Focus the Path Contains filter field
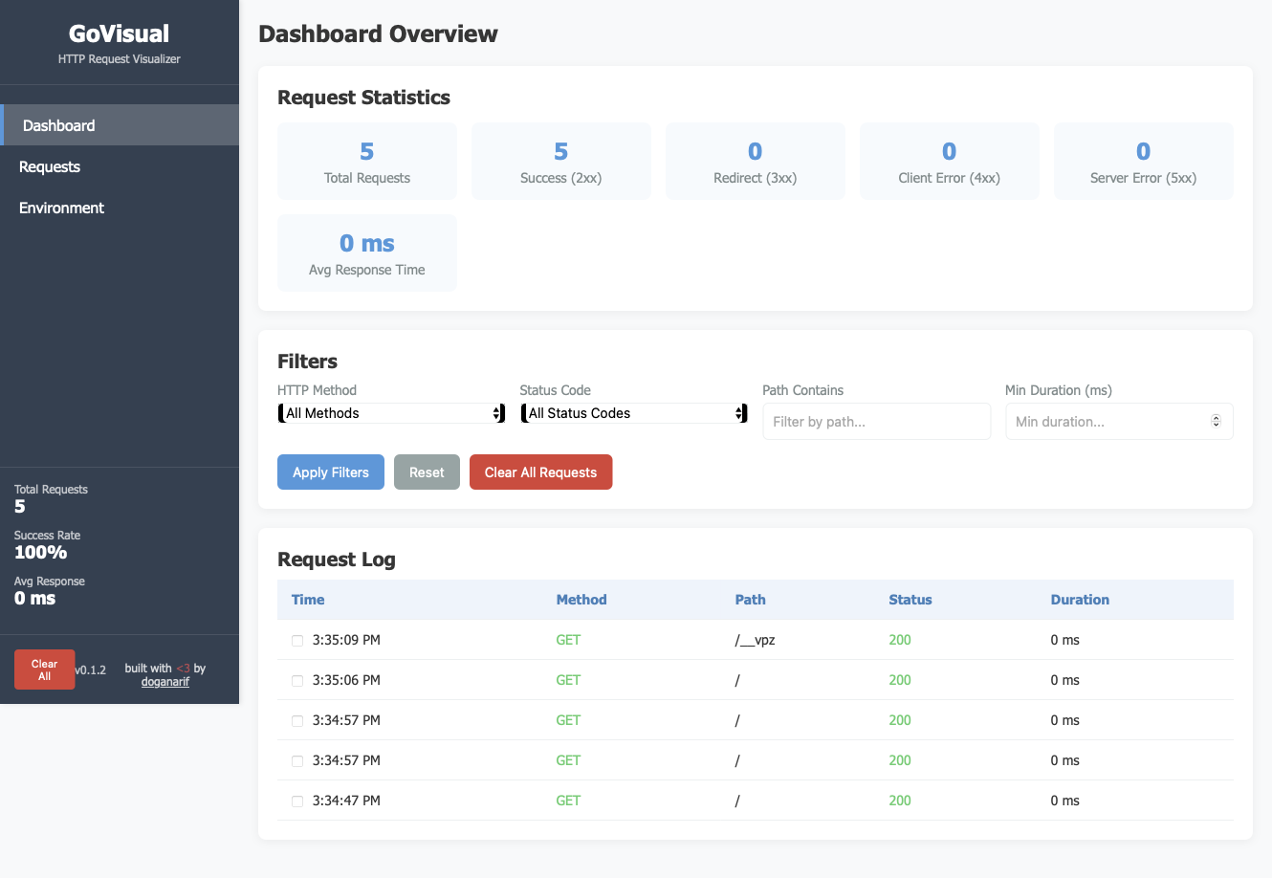 point(876,421)
